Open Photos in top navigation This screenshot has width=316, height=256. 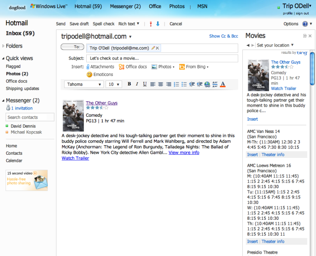pyautogui.click(x=177, y=6)
